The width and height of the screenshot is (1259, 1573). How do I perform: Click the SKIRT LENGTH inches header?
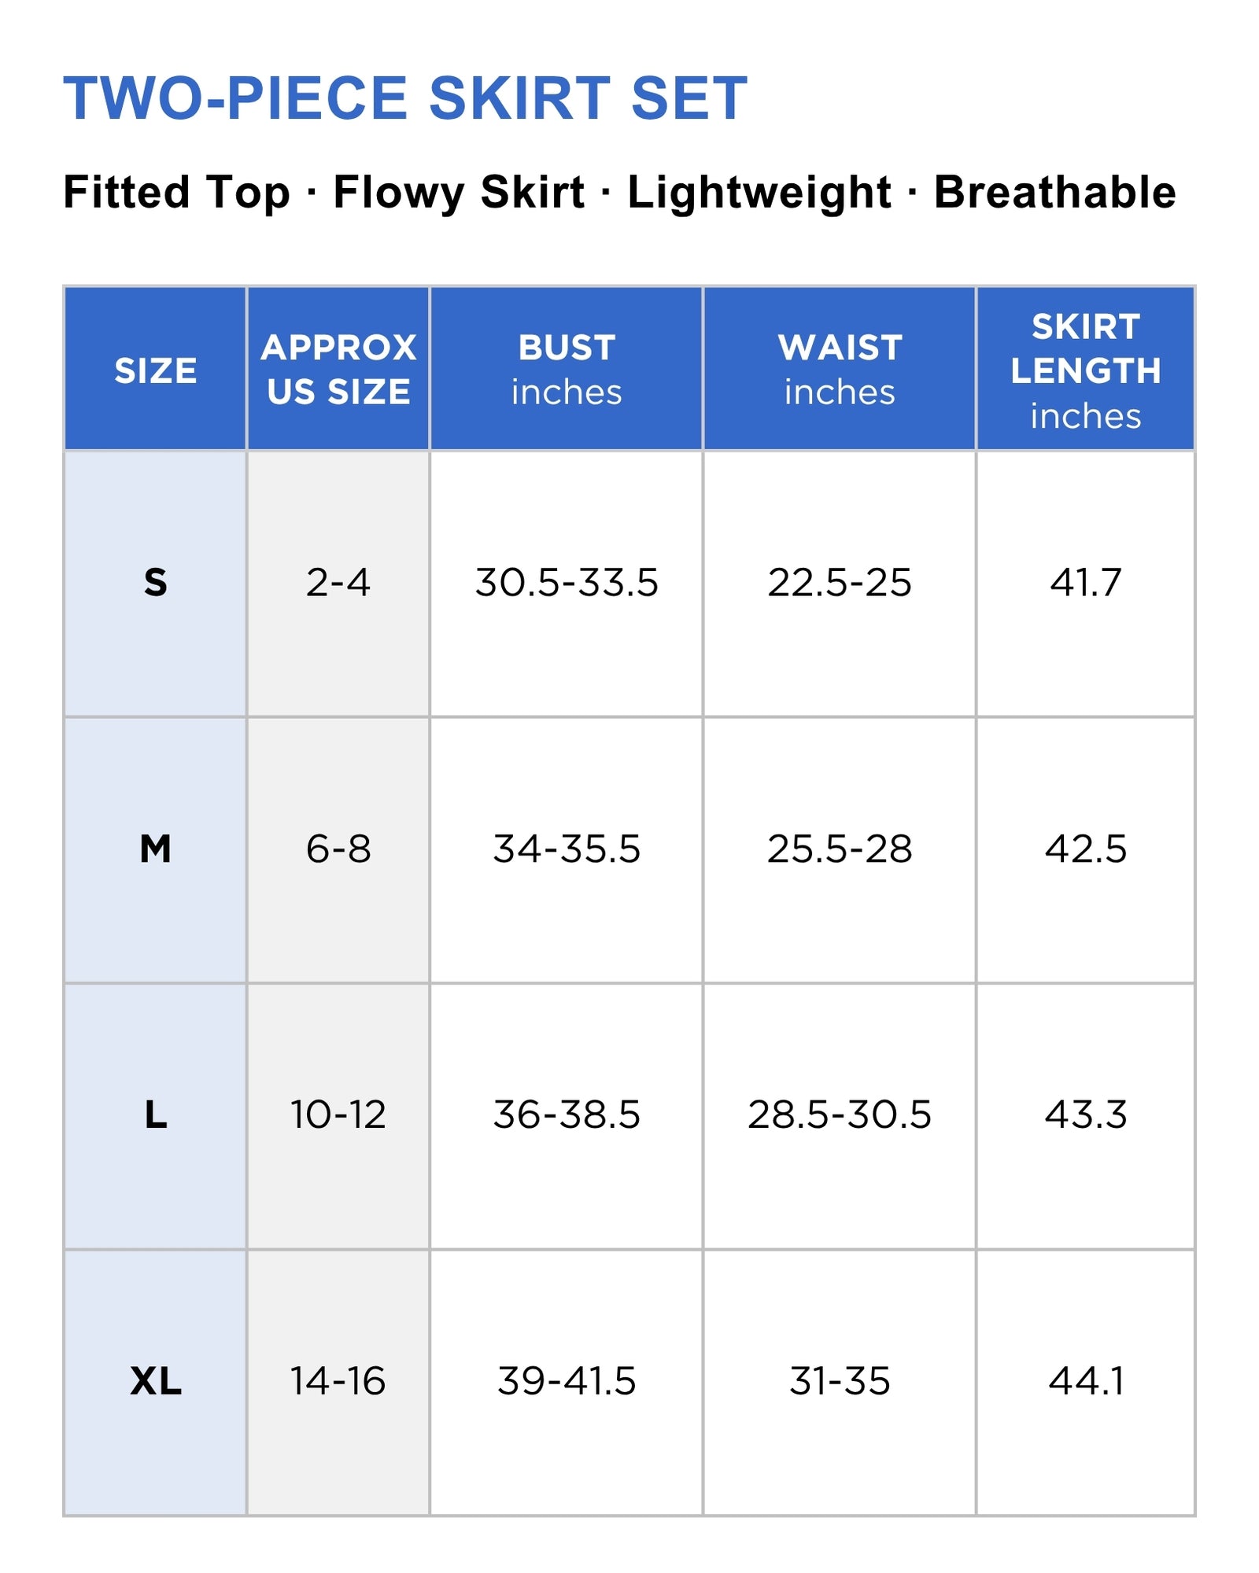(1086, 370)
